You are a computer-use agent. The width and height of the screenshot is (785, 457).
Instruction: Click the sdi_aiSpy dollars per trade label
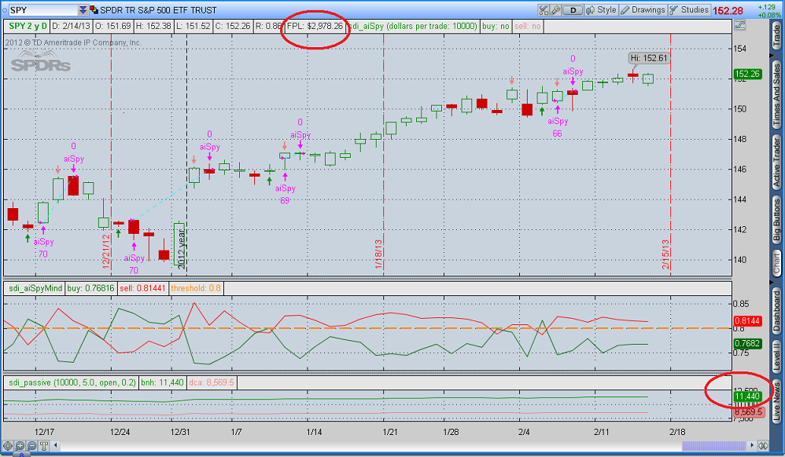click(x=412, y=26)
